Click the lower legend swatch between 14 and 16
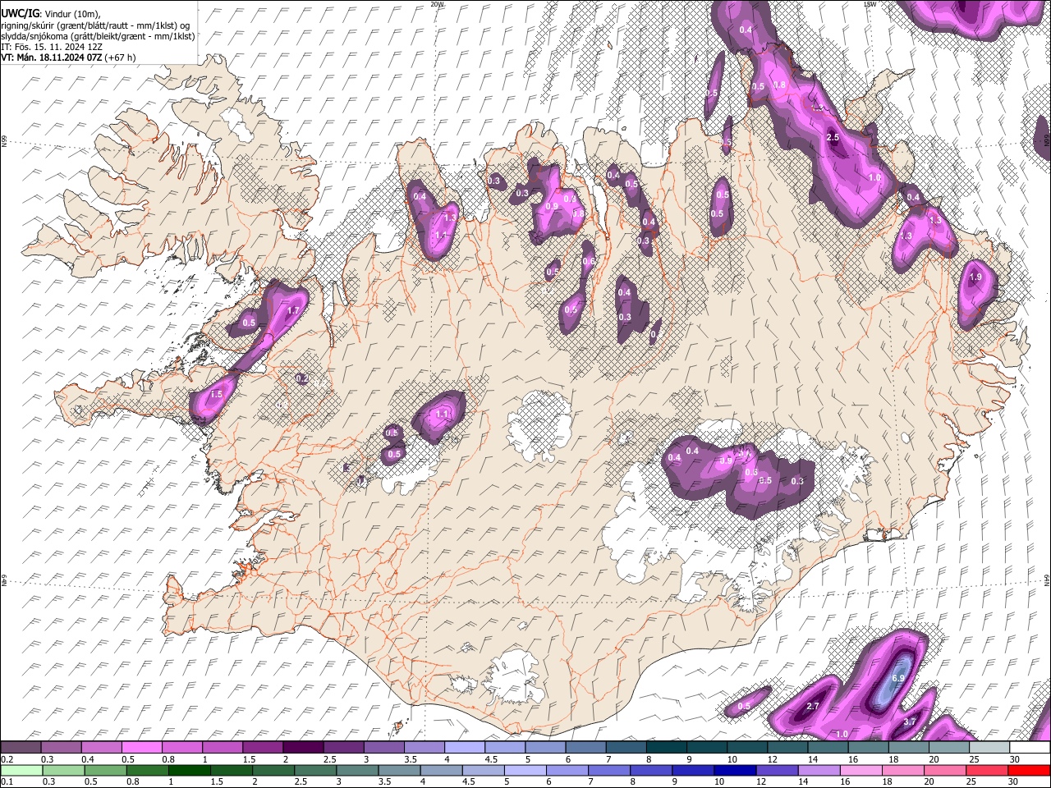 819,770
